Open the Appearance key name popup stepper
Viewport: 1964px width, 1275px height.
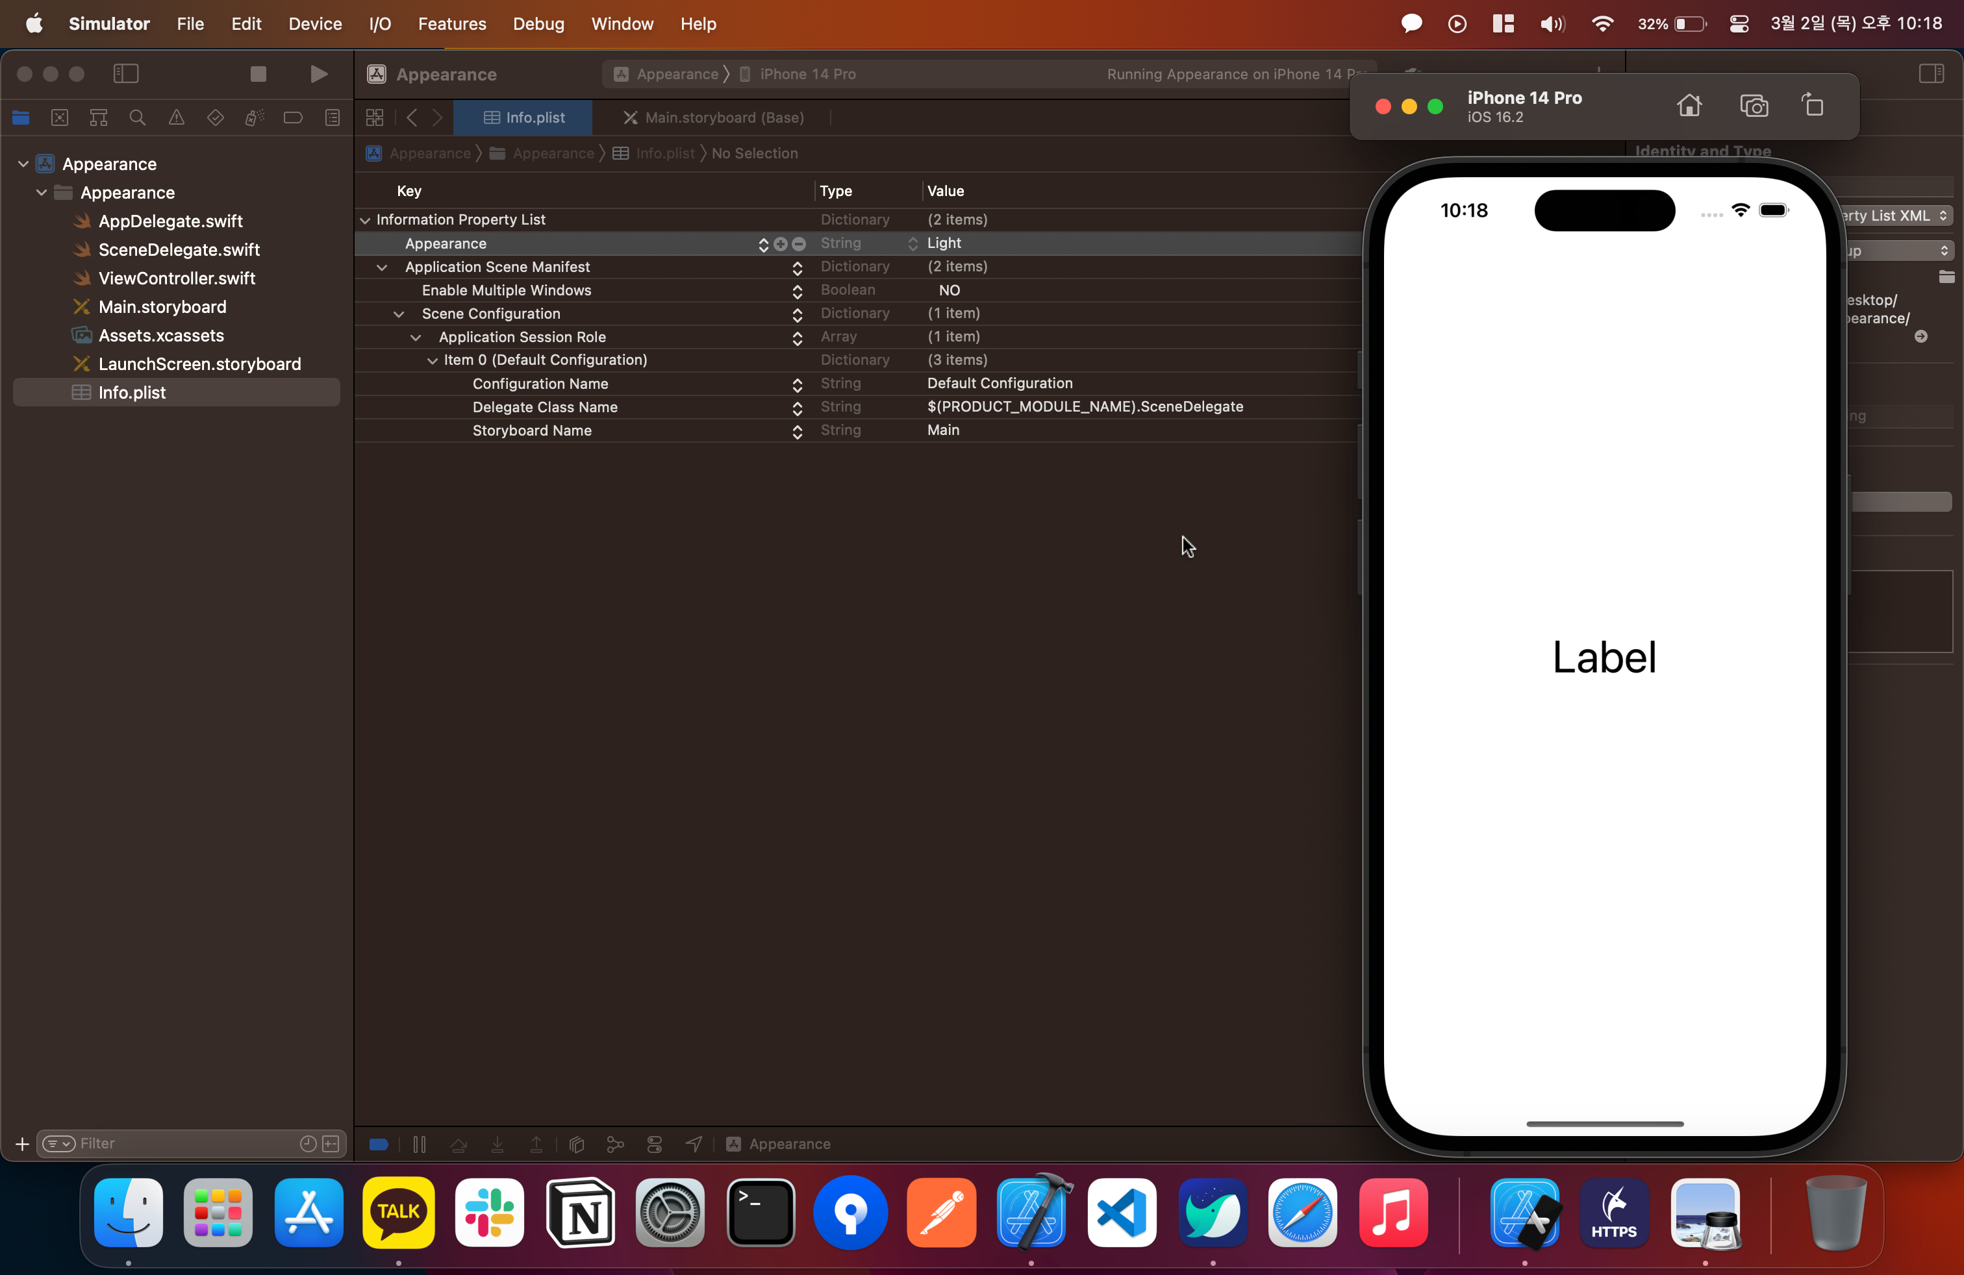pyautogui.click(x=762, y=244)
